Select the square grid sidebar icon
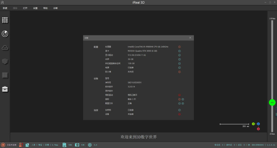The width and height of the screenshot is (277, 148). tap(5, 75)
